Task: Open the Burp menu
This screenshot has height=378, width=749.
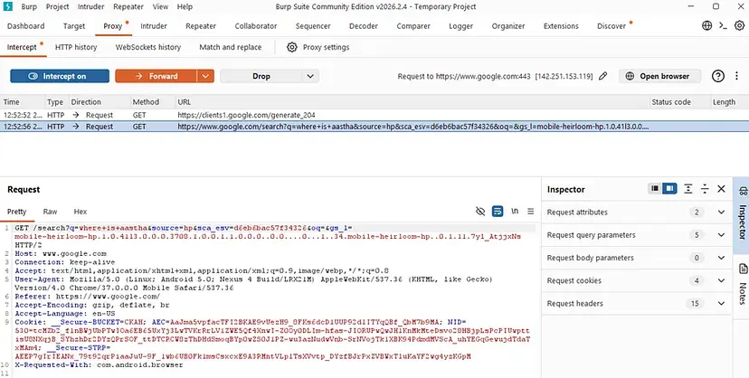Action: (29, 6)
